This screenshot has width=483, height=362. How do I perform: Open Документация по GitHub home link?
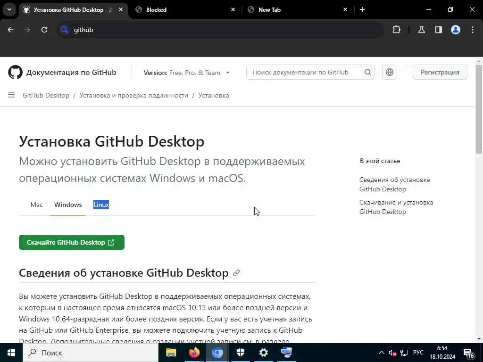tap(71, 72)
